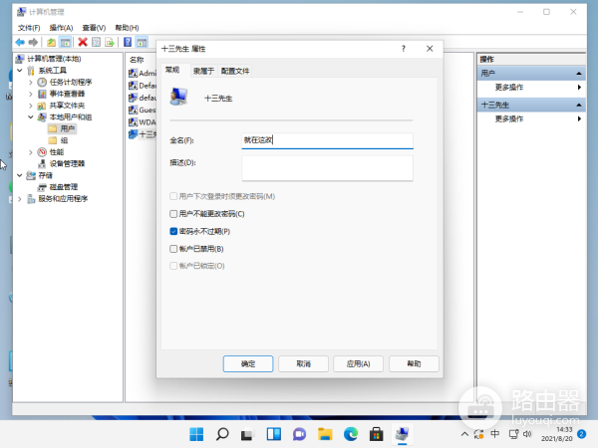The width and height of the screenshot is (598, 448).
Task: Open Widgets from the taskbar
Action: [x=274, y=434]
